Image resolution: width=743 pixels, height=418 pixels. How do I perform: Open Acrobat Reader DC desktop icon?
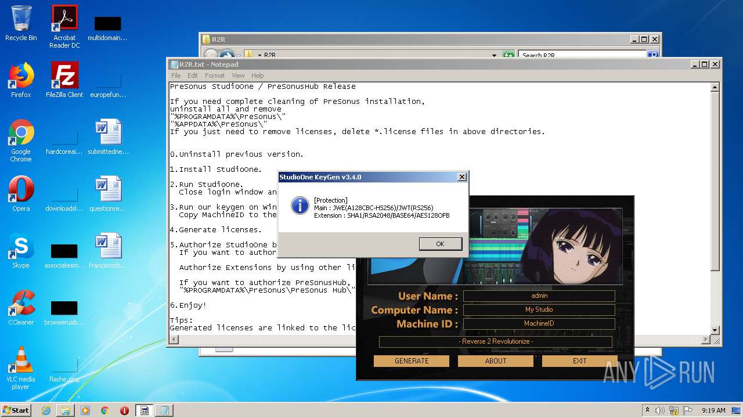click(x=64, y=27)
